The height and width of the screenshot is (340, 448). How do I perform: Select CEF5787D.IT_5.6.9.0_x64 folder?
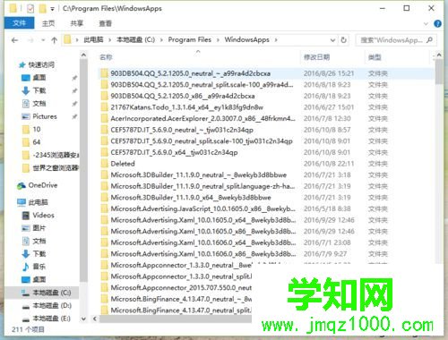point(174,152)
